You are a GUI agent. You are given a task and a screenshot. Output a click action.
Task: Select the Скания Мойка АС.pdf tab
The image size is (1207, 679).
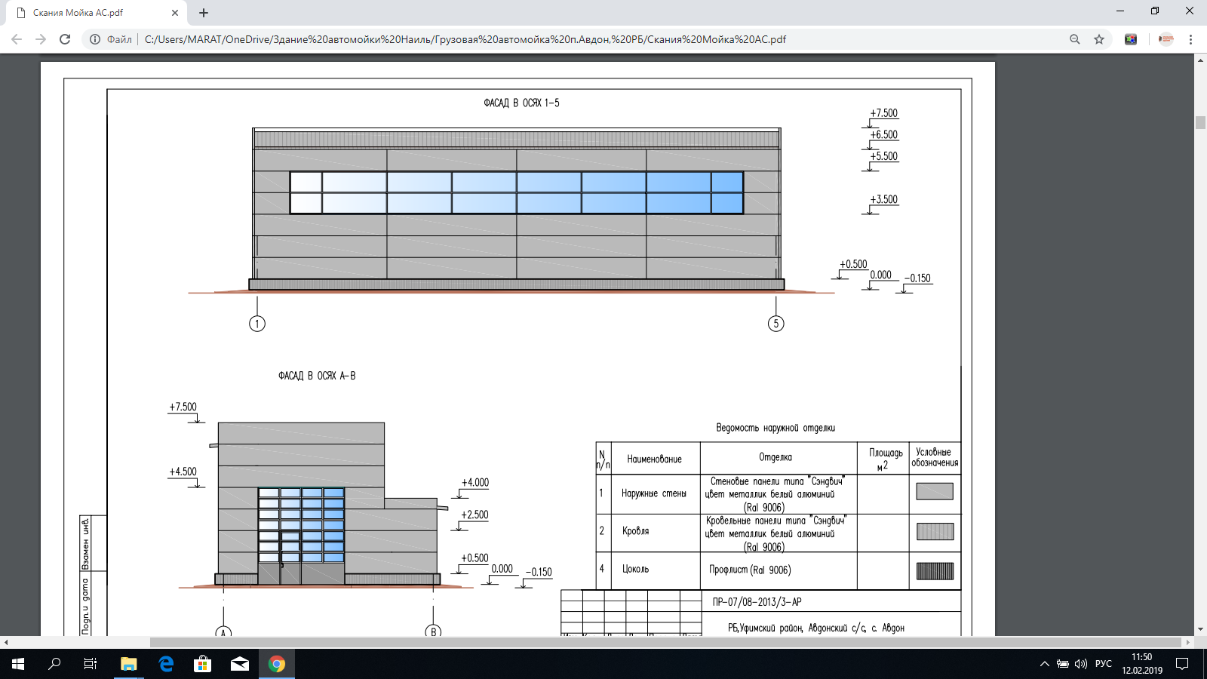pos(91,13)
